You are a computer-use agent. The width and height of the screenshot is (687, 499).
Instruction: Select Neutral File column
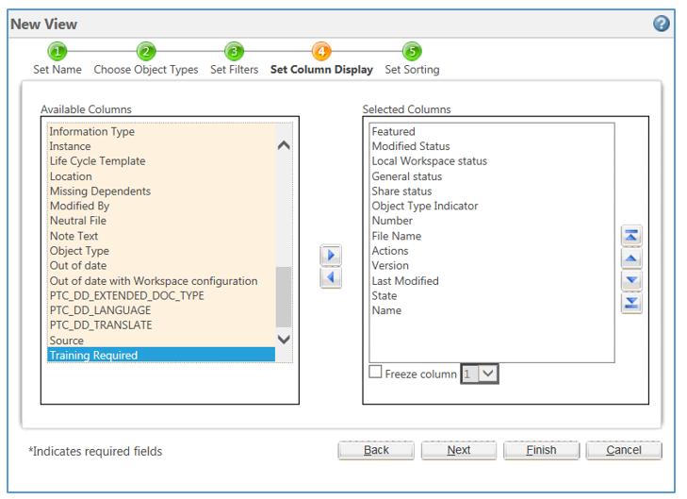pyautogui.click(x=161, y=221)
